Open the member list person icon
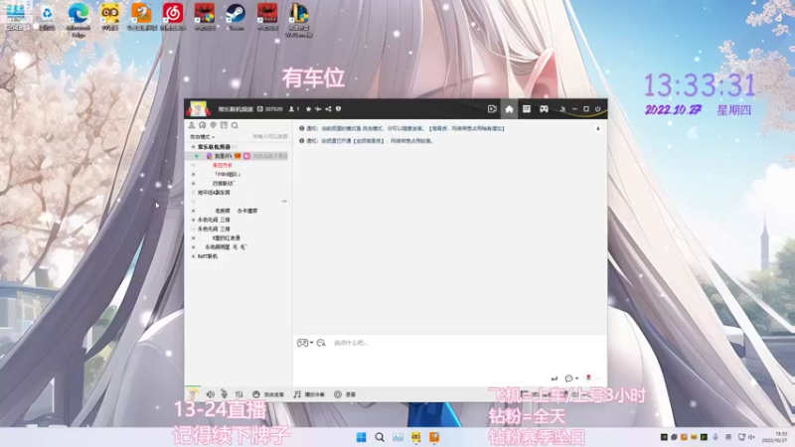 pos(192,125)
